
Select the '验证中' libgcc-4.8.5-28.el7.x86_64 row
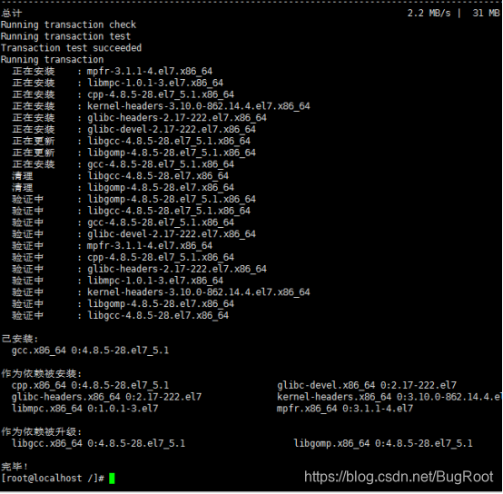[x=121, y=315]
